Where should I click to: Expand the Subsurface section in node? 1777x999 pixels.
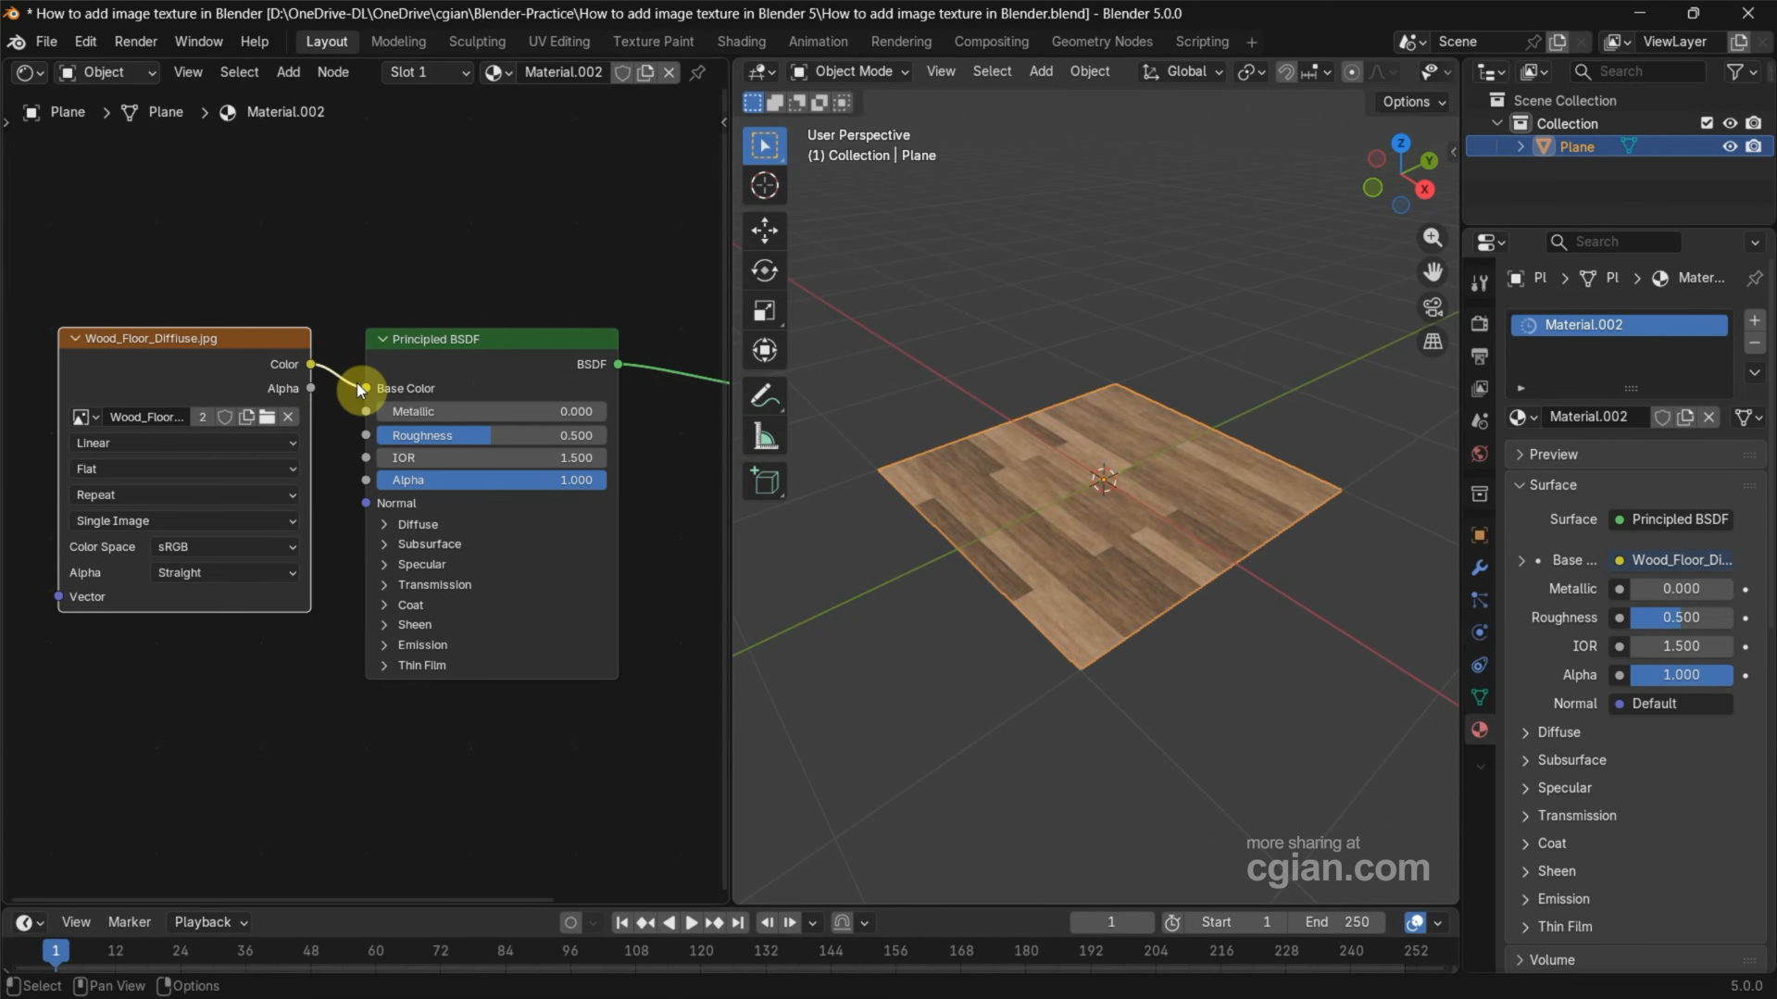[429, 544]
